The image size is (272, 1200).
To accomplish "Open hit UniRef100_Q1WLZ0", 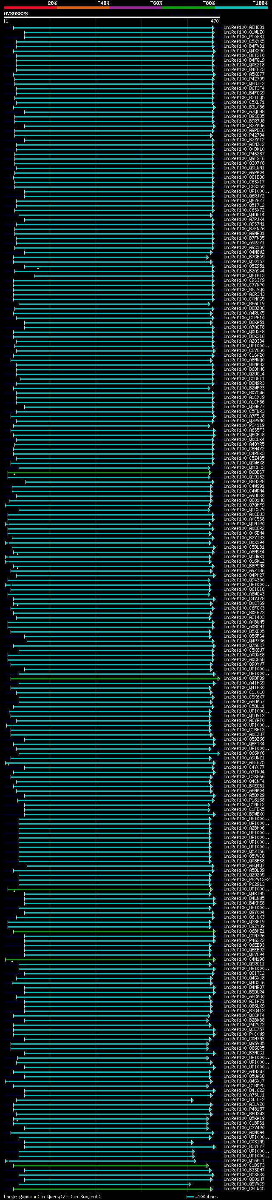I will [x=244, y=32].
